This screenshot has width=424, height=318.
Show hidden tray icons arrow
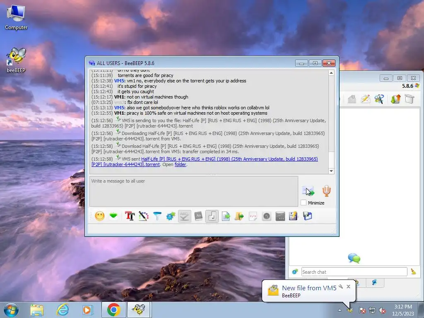coord(340,310)
